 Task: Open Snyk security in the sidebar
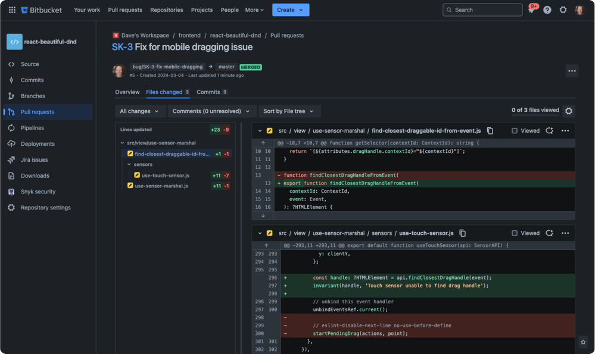[x=48, y=192]
